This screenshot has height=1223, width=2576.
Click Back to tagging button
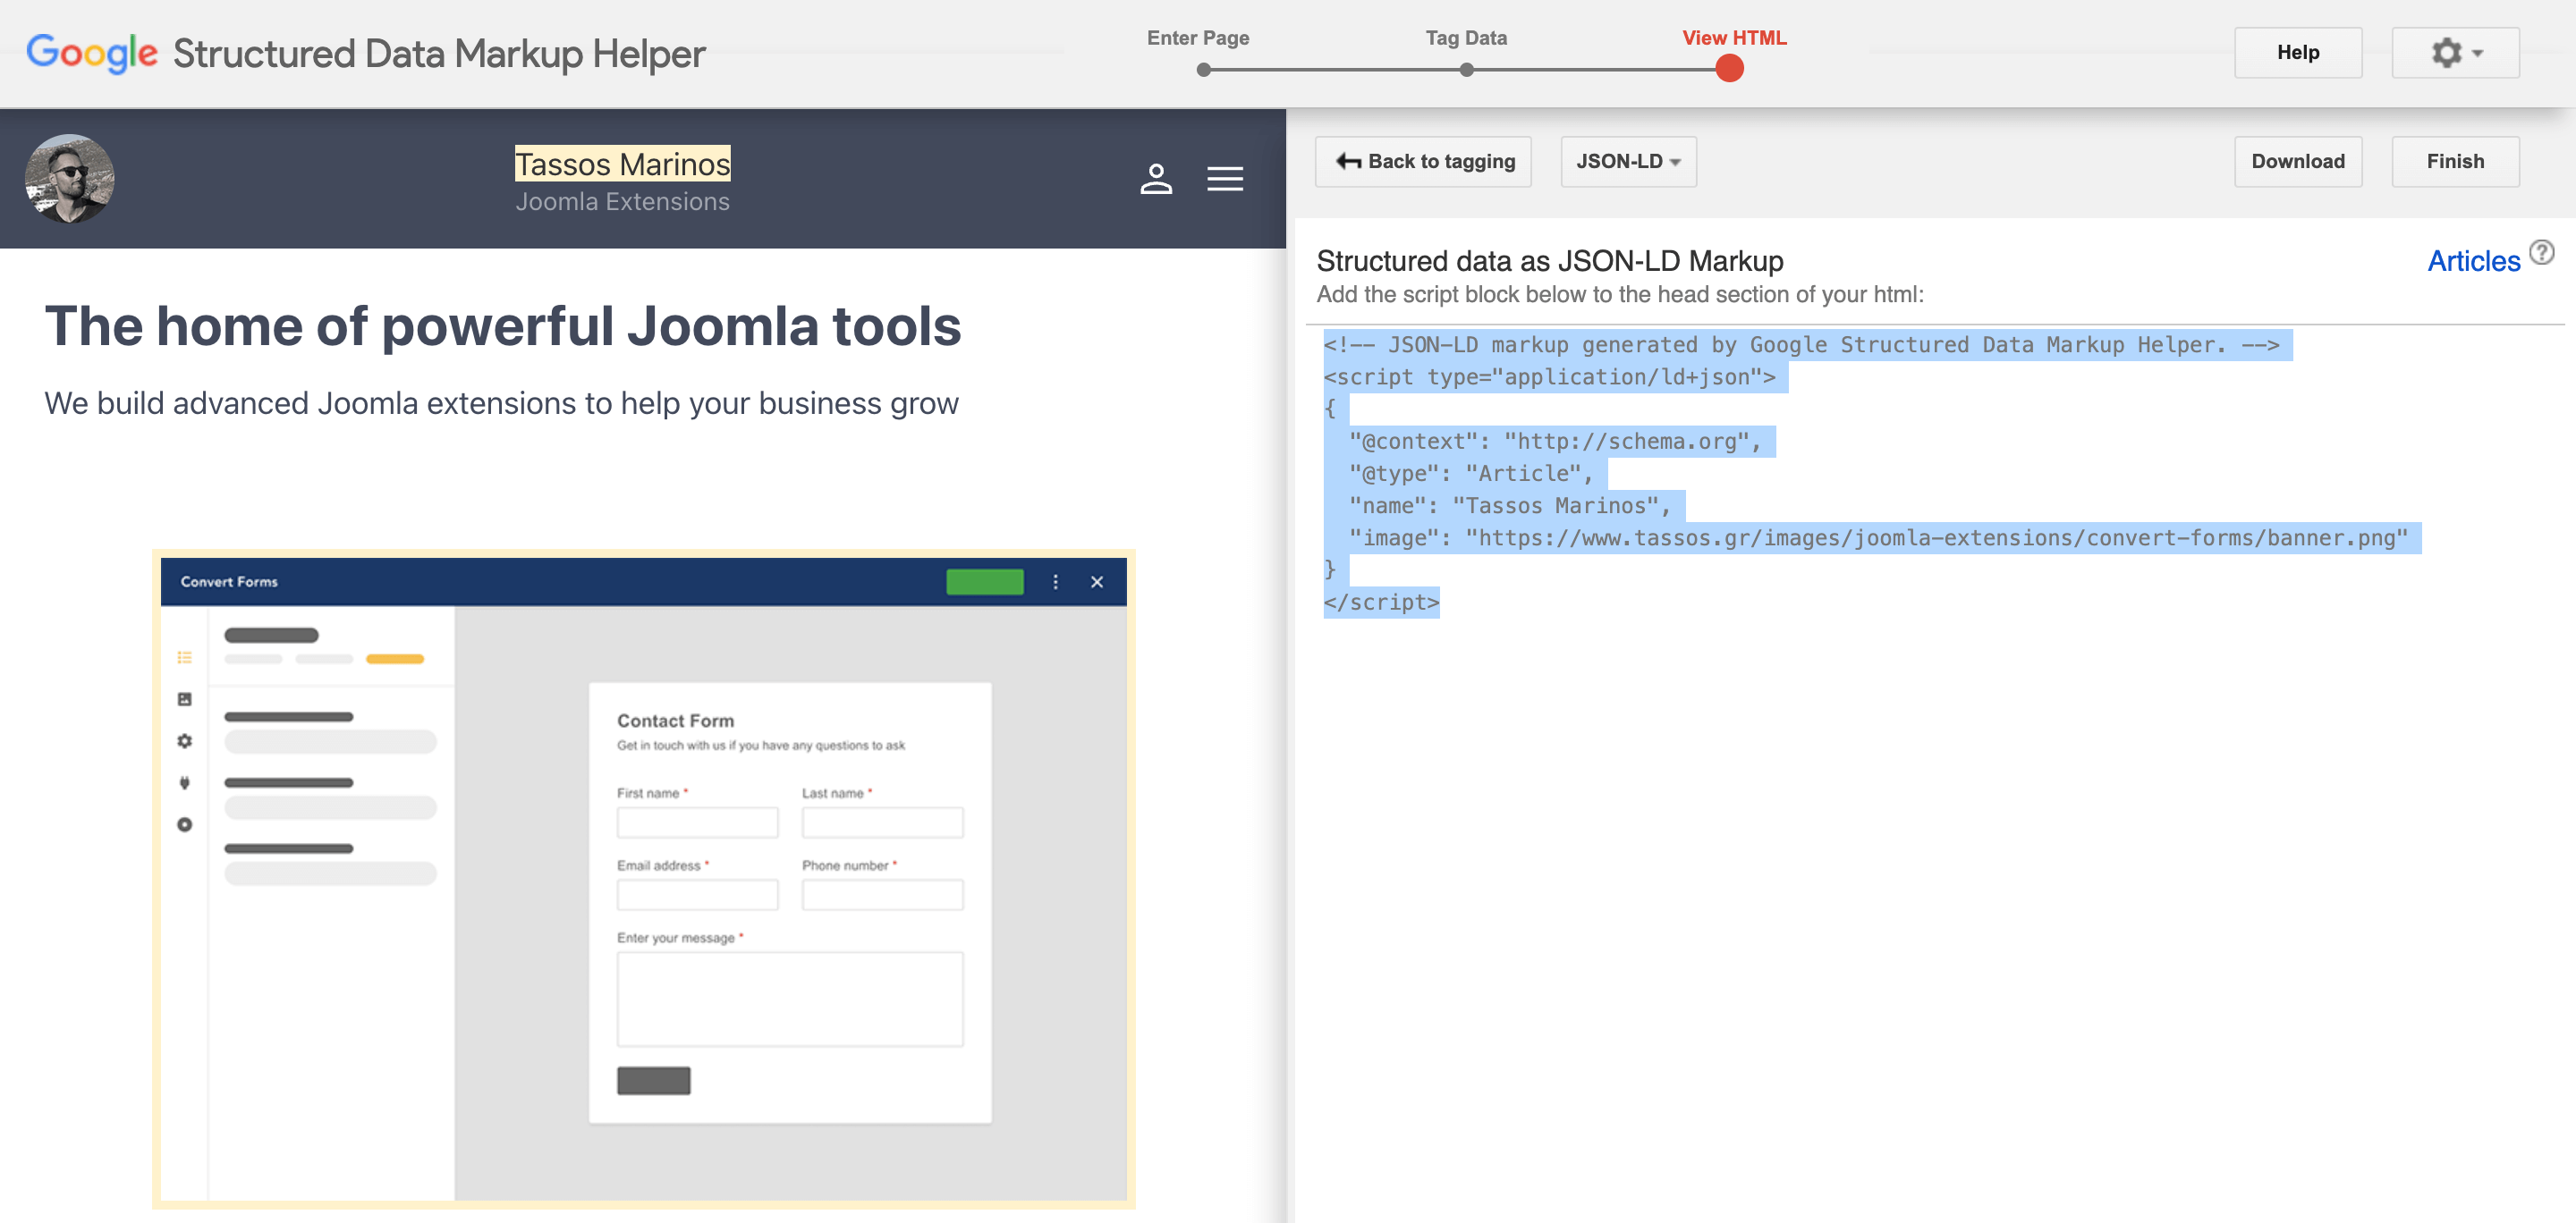tap(1423, 162)
